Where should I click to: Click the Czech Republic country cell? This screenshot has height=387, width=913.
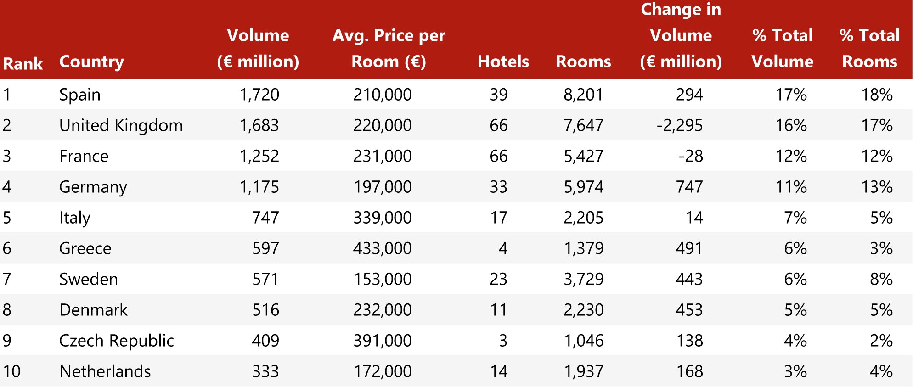(x=117, y=341)
